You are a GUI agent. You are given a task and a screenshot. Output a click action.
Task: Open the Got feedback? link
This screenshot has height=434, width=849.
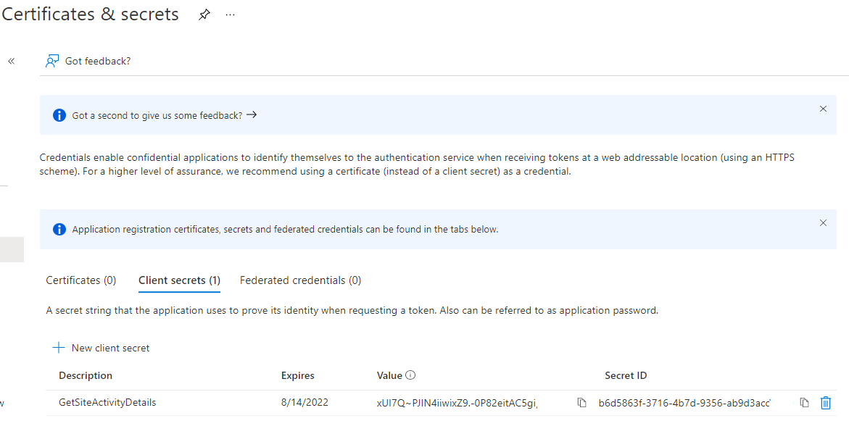tap(98, 61)
